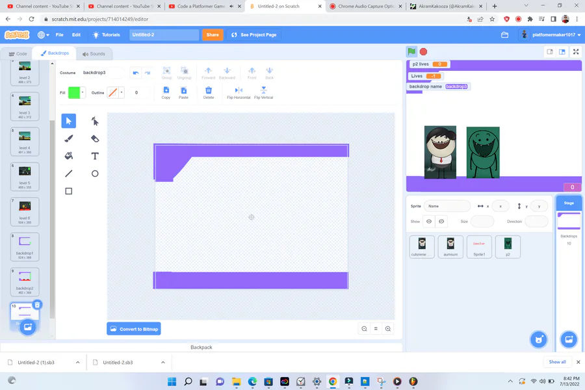Flip the selection vertically

(263, 92)
